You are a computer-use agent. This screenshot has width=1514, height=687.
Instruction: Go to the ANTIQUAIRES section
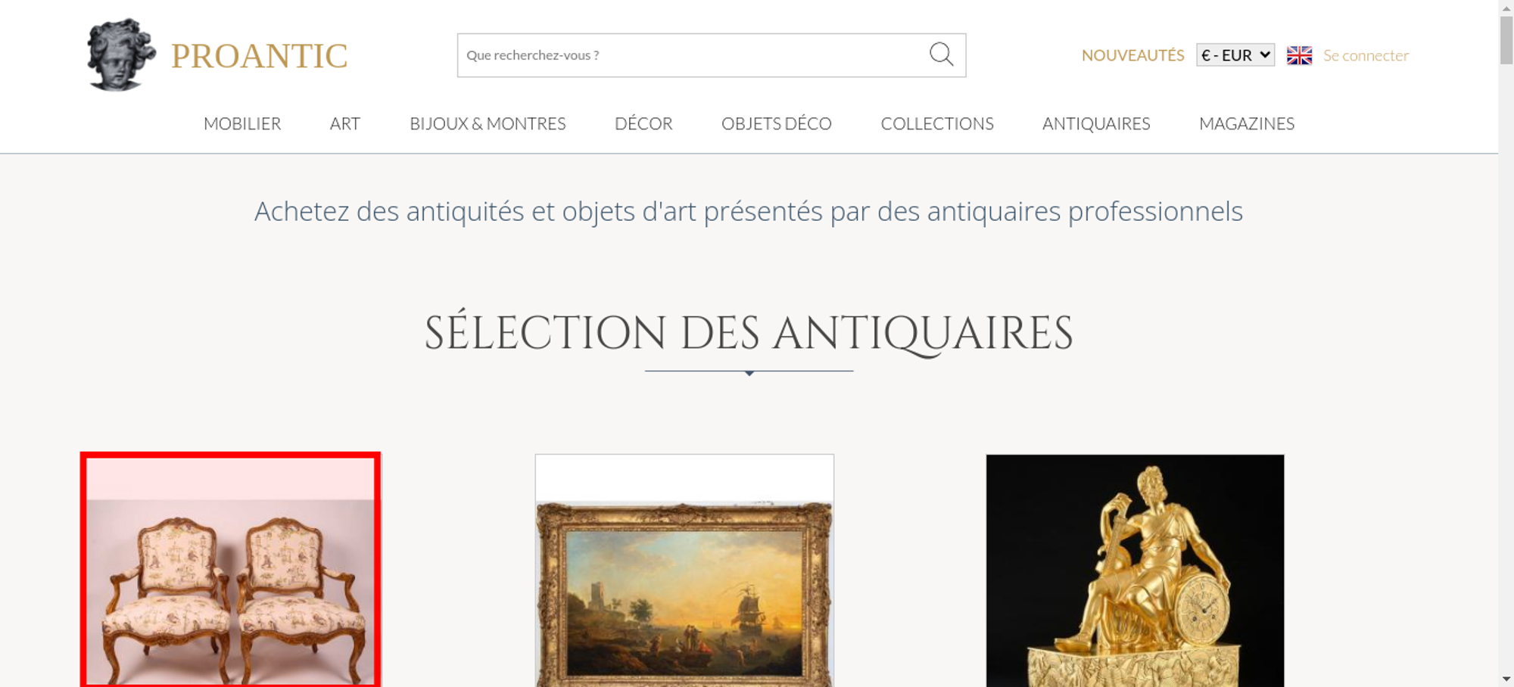(1096, 123)
